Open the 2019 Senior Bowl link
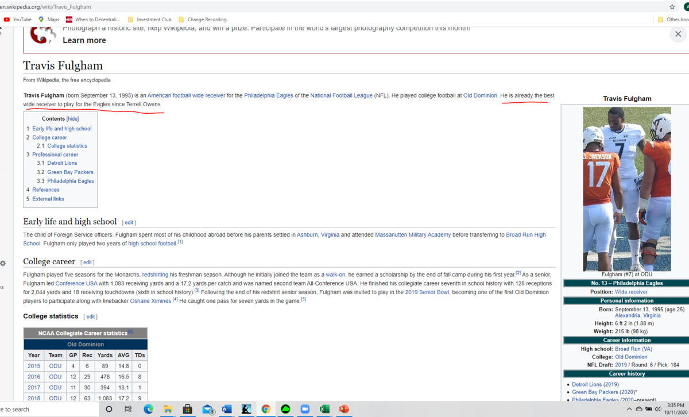Image resolution: width=689 pixels, height=417 pixels. click(429, 292)
